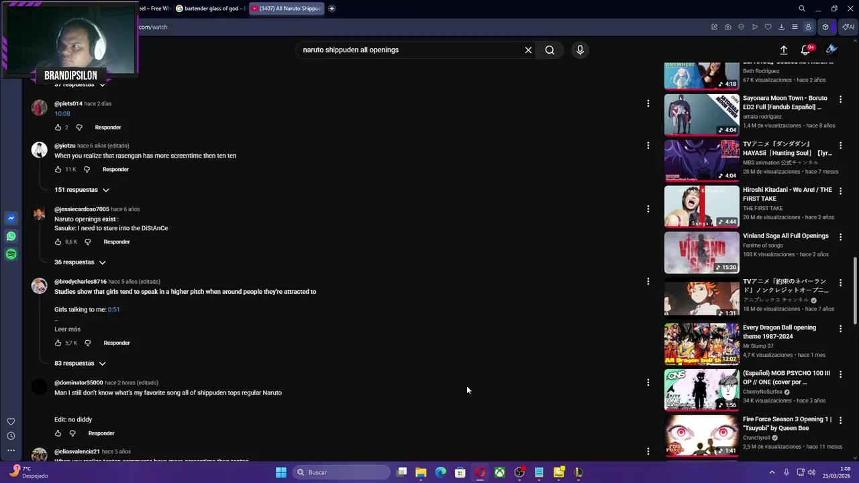The width and height of the screenshot is (859, 483).
Task: Expand the 36 respuestas thread
Action: coord(80,262)
